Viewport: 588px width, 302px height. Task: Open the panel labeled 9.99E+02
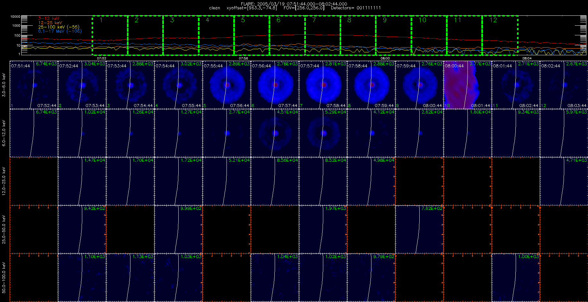pyautogui.click(x=178, y=229)
